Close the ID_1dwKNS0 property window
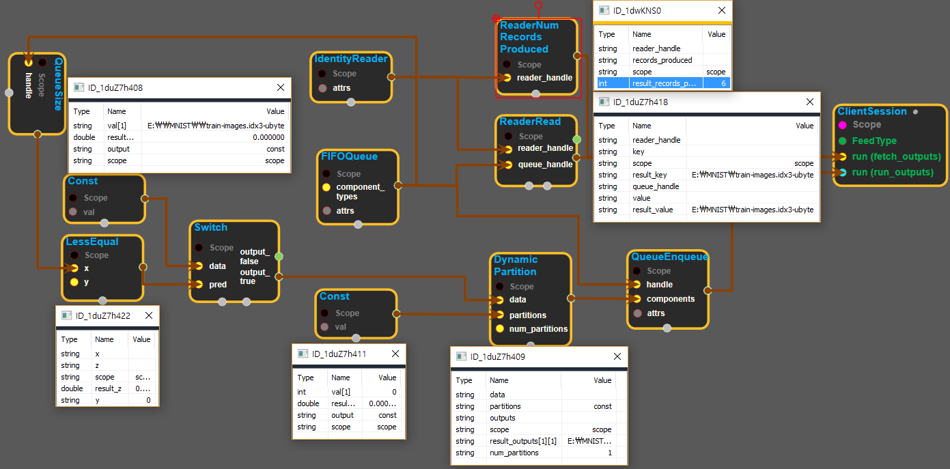This screenshot has height=469, width=950. 721,10
